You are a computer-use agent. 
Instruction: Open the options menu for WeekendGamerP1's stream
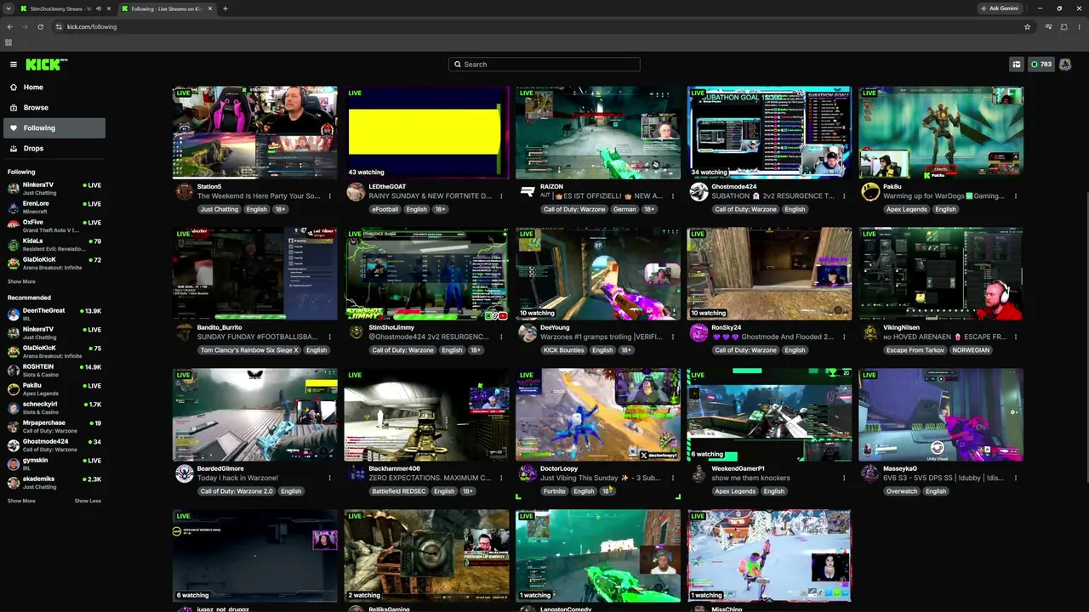tap(844, 479)
